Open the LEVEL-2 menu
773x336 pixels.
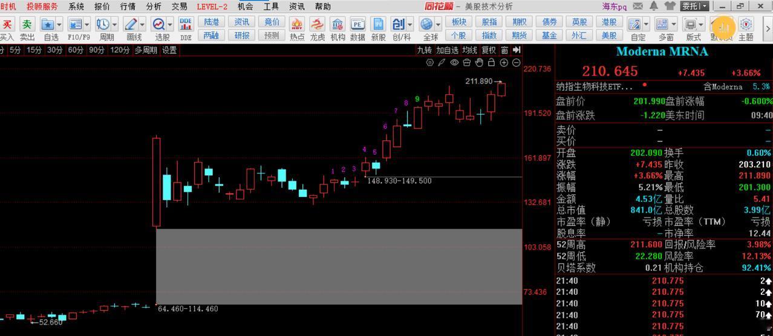[x=212, y=6]
